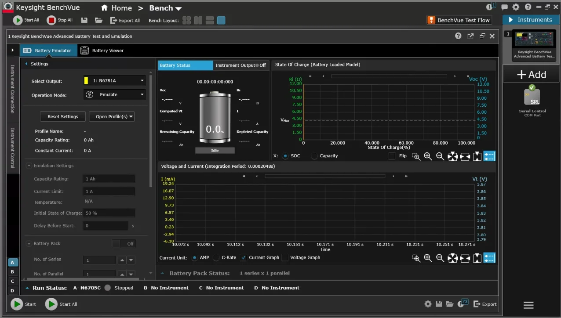
Task: Select the single-panel bench layout
Action: [221, 20]
